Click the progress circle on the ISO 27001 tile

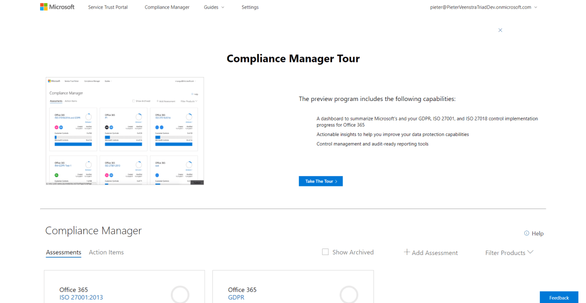click(x=180, y=295)
